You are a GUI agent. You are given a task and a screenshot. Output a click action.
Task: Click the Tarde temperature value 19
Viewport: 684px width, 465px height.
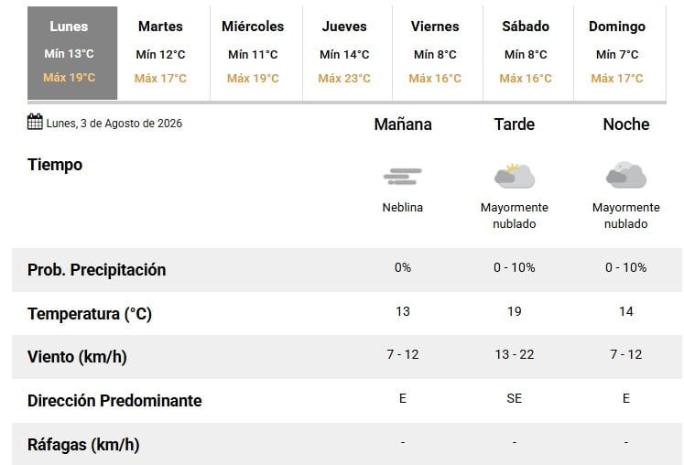(x=515, y=311)
